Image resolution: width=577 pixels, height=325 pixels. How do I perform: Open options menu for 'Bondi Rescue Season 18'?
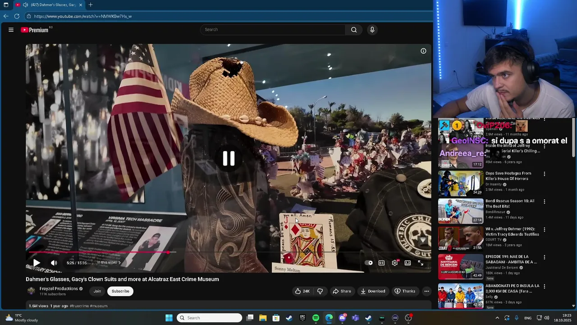pyautogui.click(x=544, y=202)
